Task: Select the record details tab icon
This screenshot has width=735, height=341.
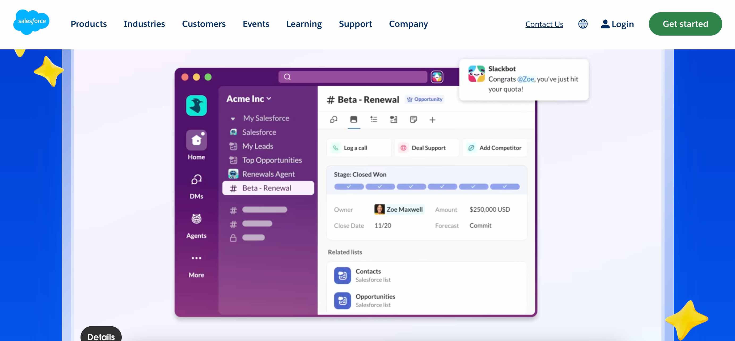Action: coord(353,120)
